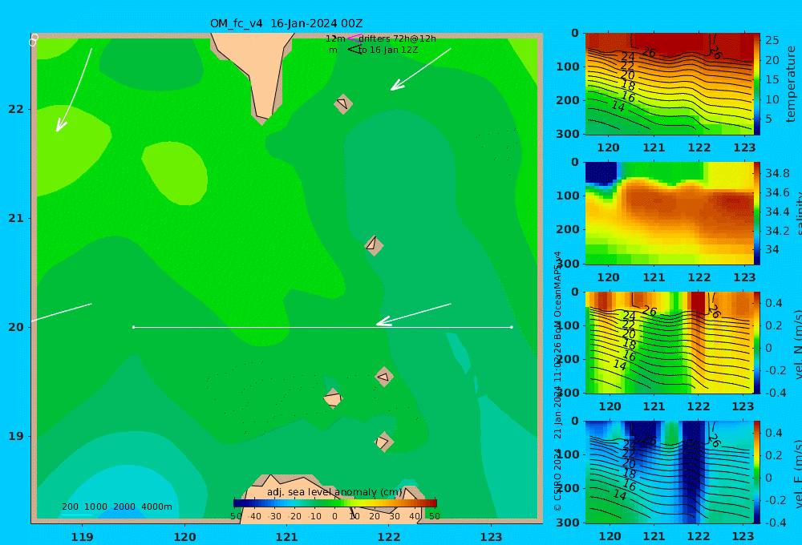Click the '200 1000 2000 4000m' depth contour legend
Viewport: 802px width, 545px height.
point(117,507)
